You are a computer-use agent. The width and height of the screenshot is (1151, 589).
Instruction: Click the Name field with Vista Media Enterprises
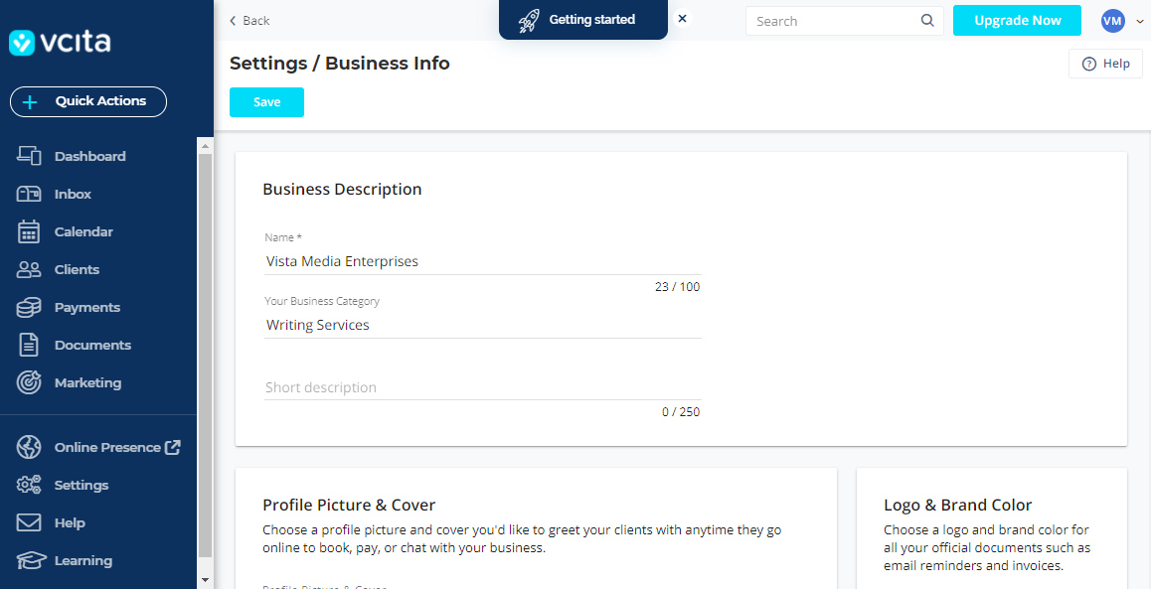pyautogui.click(x=482, y=261)
